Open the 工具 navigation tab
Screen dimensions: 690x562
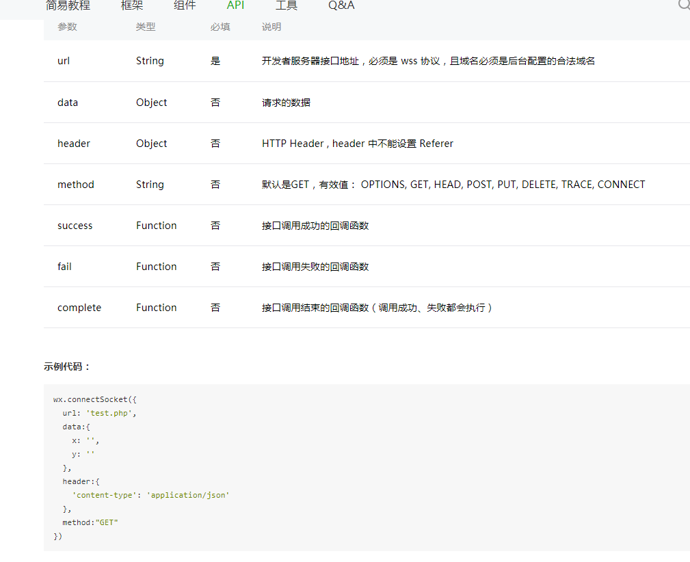(x=287, y=6)
